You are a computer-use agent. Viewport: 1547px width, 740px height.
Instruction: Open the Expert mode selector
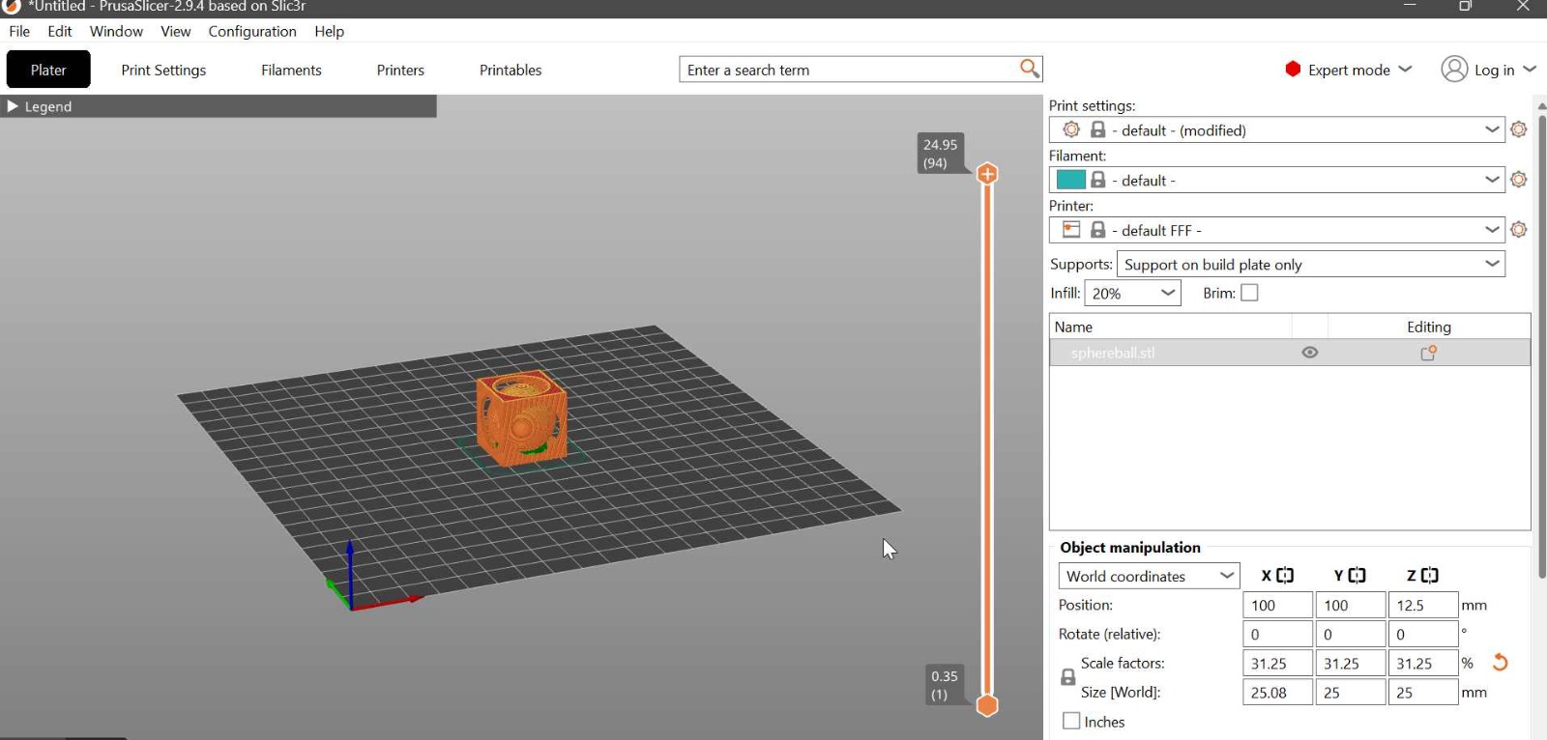pyautogui.click(x=1349, y=70)
